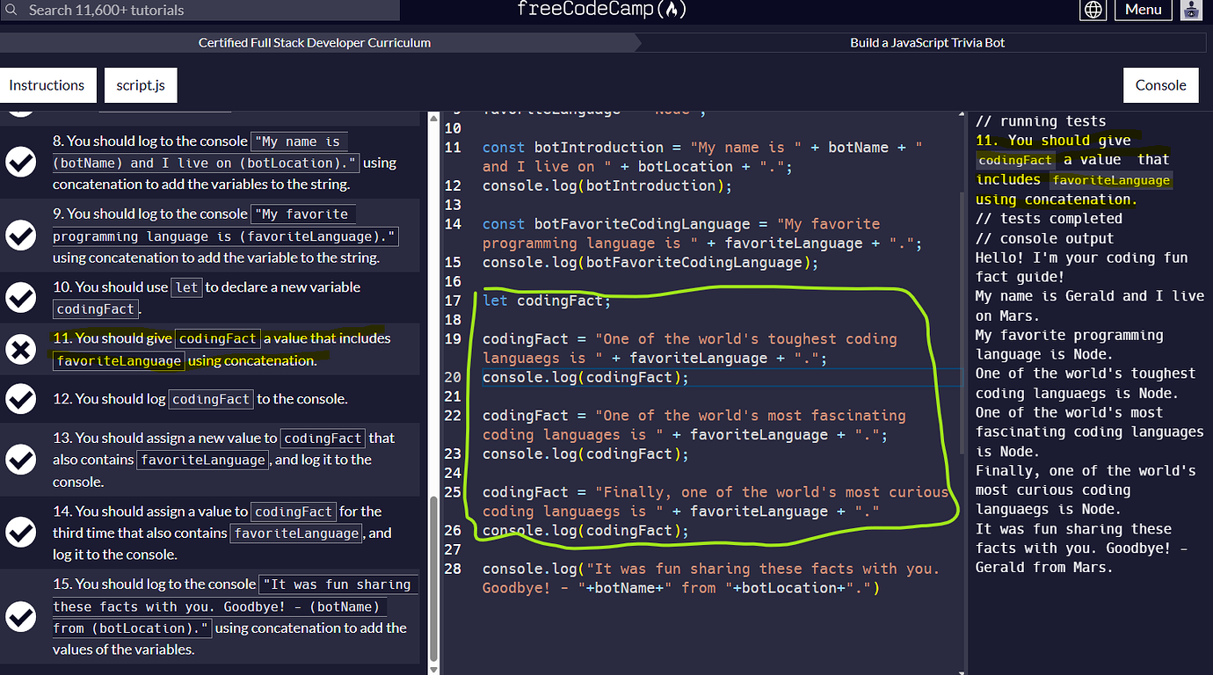Toggle the completion check for step 15
Viewport: 1213px width, 675px height.
pyautogui.click(x=21, y=616)
